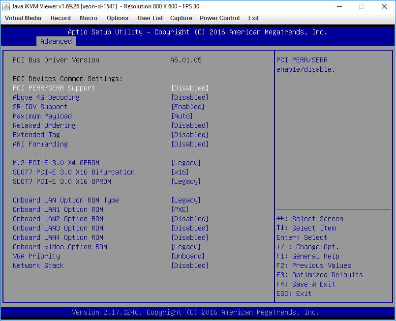This screenshot has height=321, width=396.
Task: Open LAN1 Option ROM [PXE] options
Action: [x=180, y=209]
